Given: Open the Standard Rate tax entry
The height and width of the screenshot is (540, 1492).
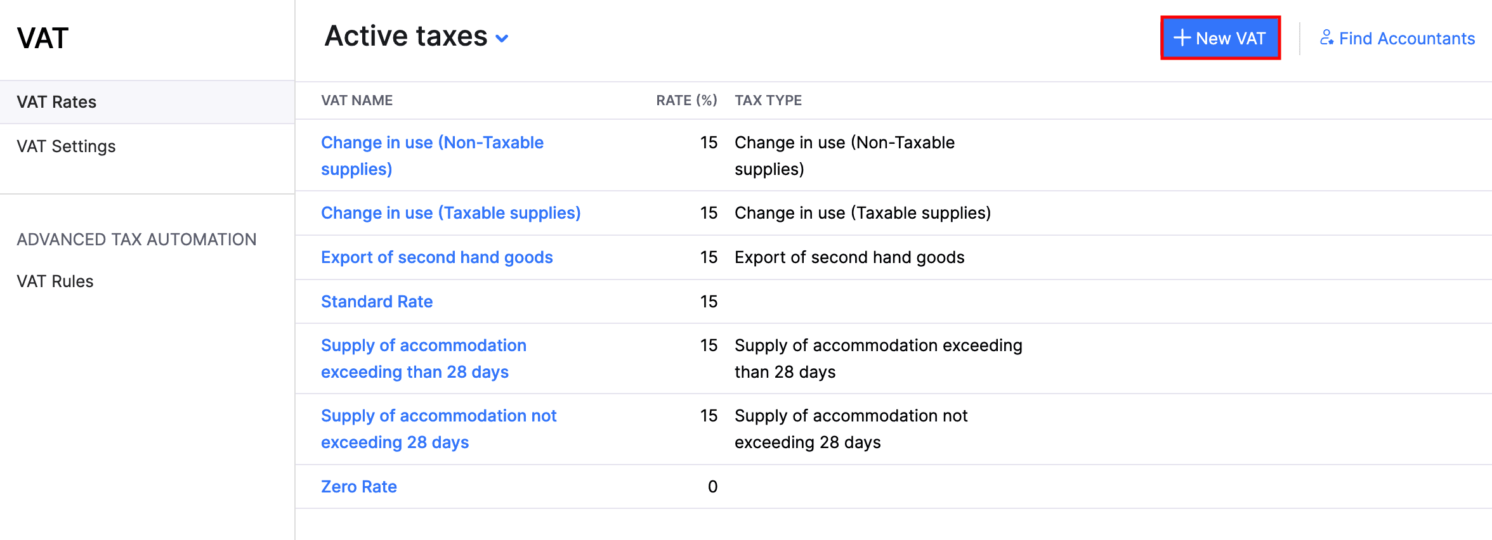Looking at the screenshot, I should point(377,302).
